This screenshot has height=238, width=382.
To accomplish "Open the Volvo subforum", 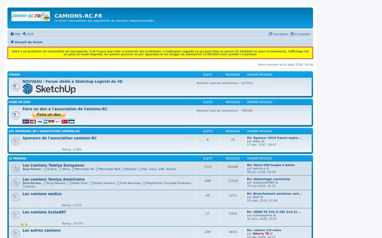I will (x=64, y=169).
